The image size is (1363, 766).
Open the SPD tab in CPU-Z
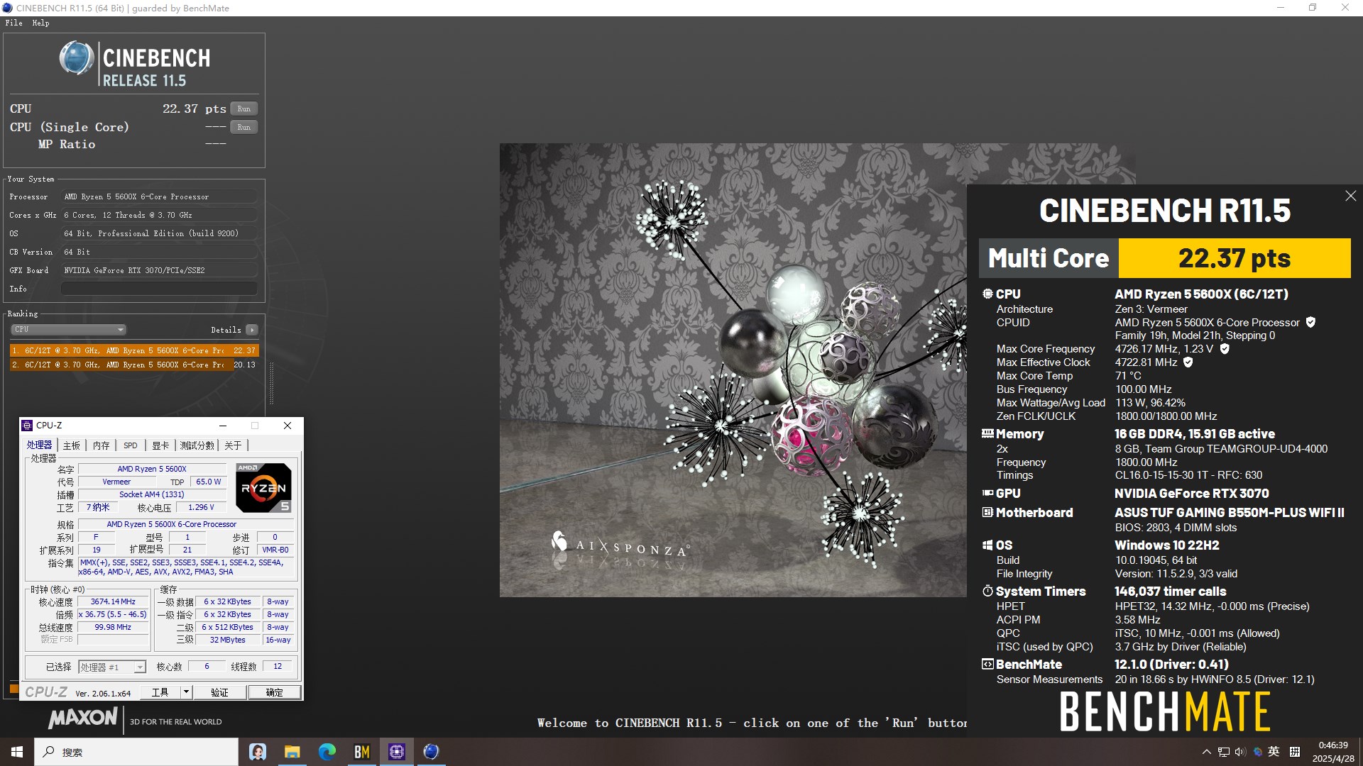tap(131, 445)
